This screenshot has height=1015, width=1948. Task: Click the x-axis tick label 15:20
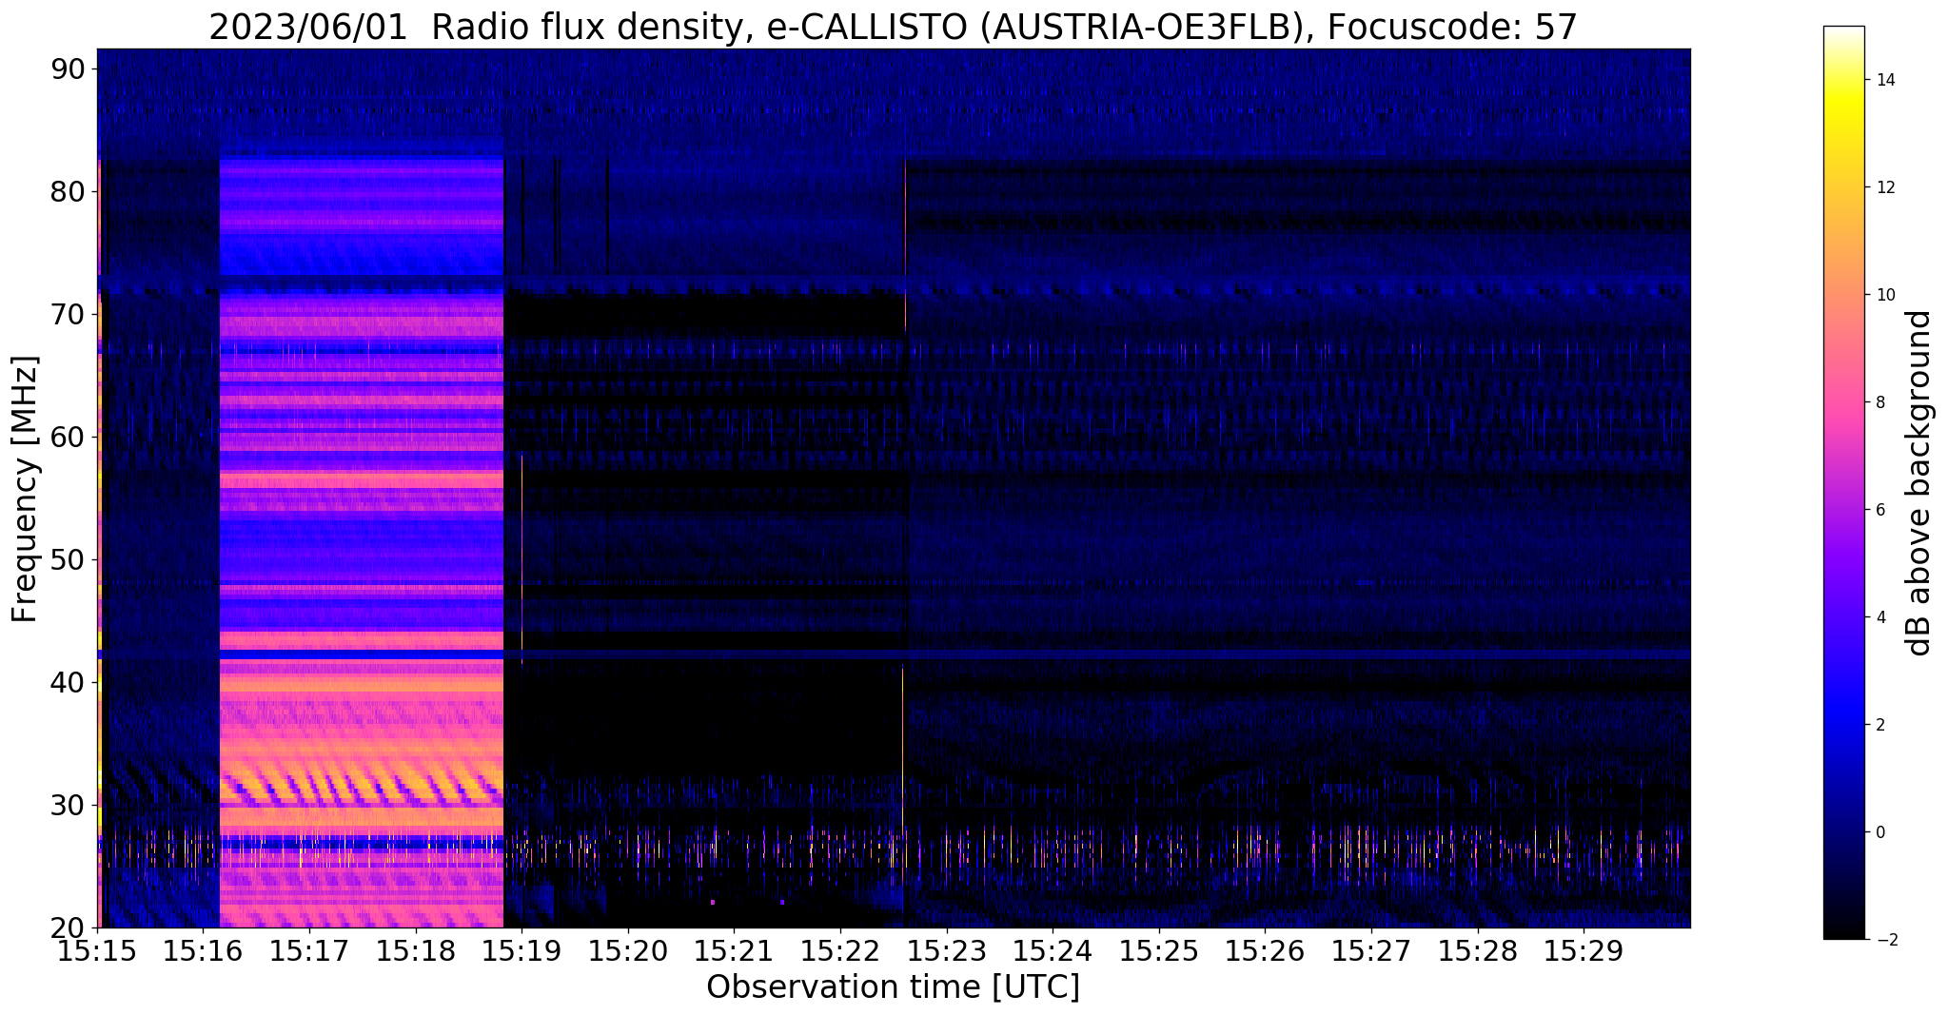[x=628, y=949]
